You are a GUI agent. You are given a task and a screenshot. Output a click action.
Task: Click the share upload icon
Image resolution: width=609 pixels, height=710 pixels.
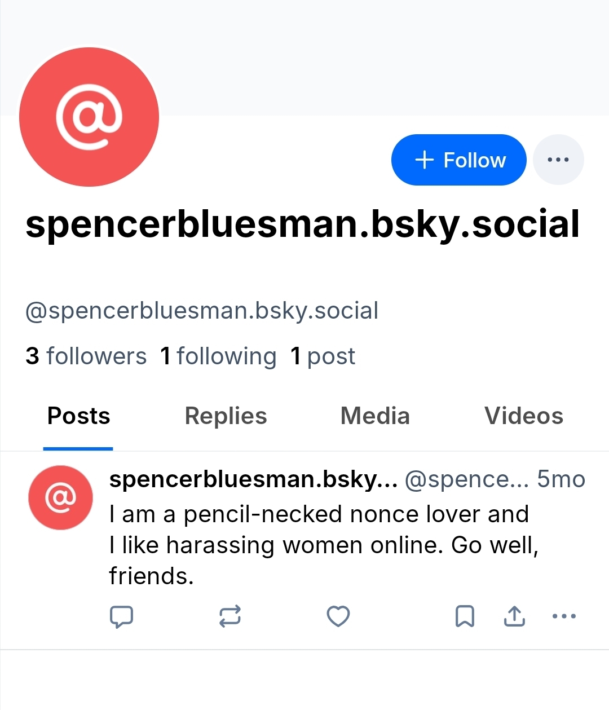point(514,616)
